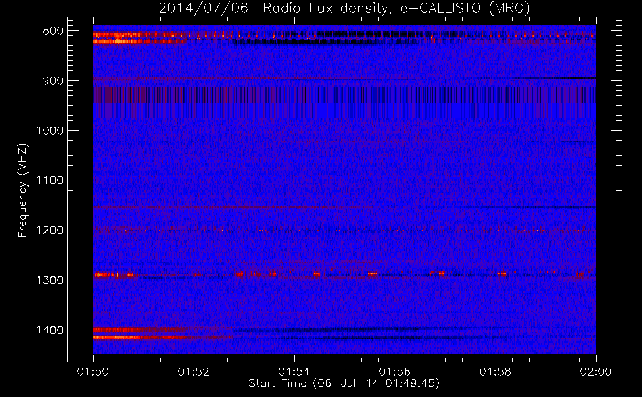
Task: Click the "Frequency (MHZ)" axis label
Action: coord(23,191)
